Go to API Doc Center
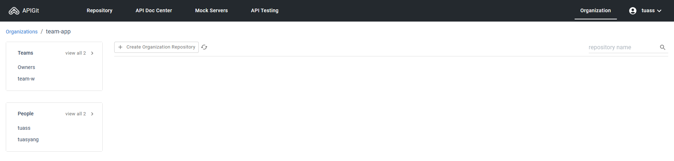The width and height of the screenshot is (674, 161). 154,10
